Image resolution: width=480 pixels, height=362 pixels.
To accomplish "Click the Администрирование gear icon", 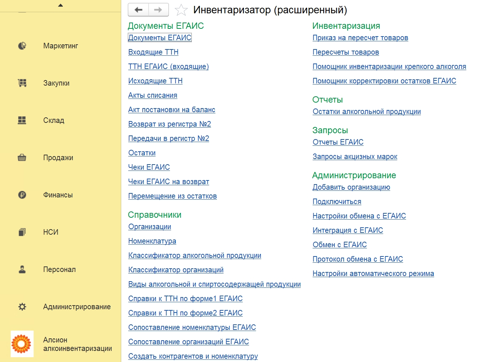I will coord(22,307).
